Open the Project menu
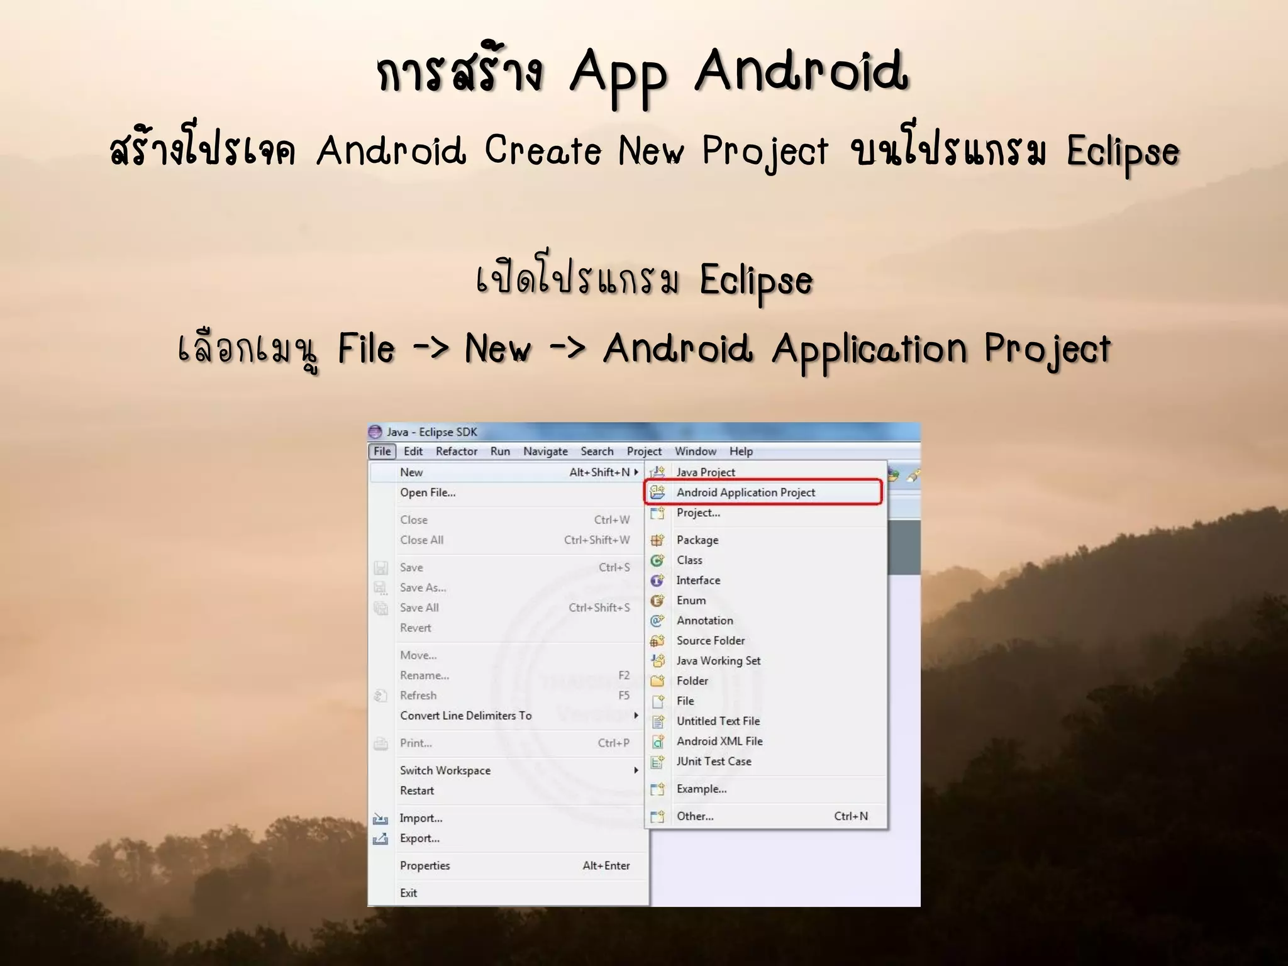Image resolution: width=1288 pixels, height=966 pixels. [x=644, y=451]
